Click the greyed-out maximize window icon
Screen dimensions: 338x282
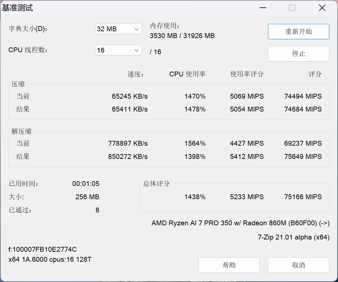[292, 8]
